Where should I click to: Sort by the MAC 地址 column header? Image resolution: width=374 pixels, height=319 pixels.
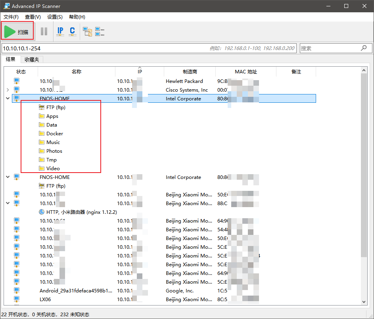pyautogui.click(x=246, y=71)
